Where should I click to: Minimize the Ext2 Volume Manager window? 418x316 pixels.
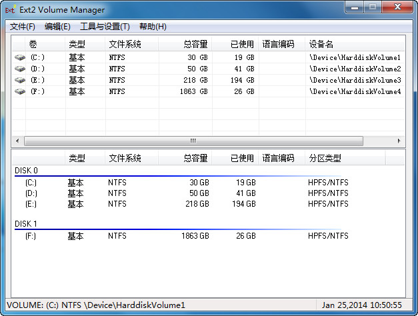(x=355, y=7)
